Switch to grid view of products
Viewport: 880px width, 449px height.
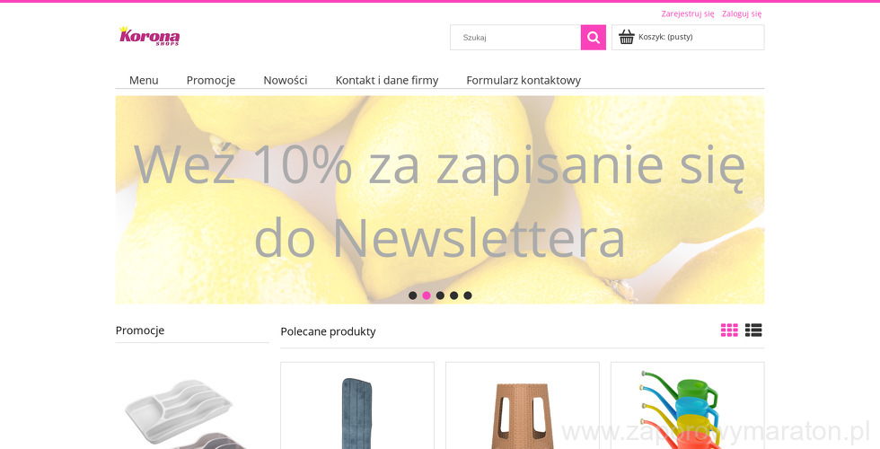(729, 330)
